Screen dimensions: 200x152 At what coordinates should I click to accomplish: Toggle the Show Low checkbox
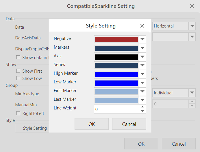[x=18, y=78]
